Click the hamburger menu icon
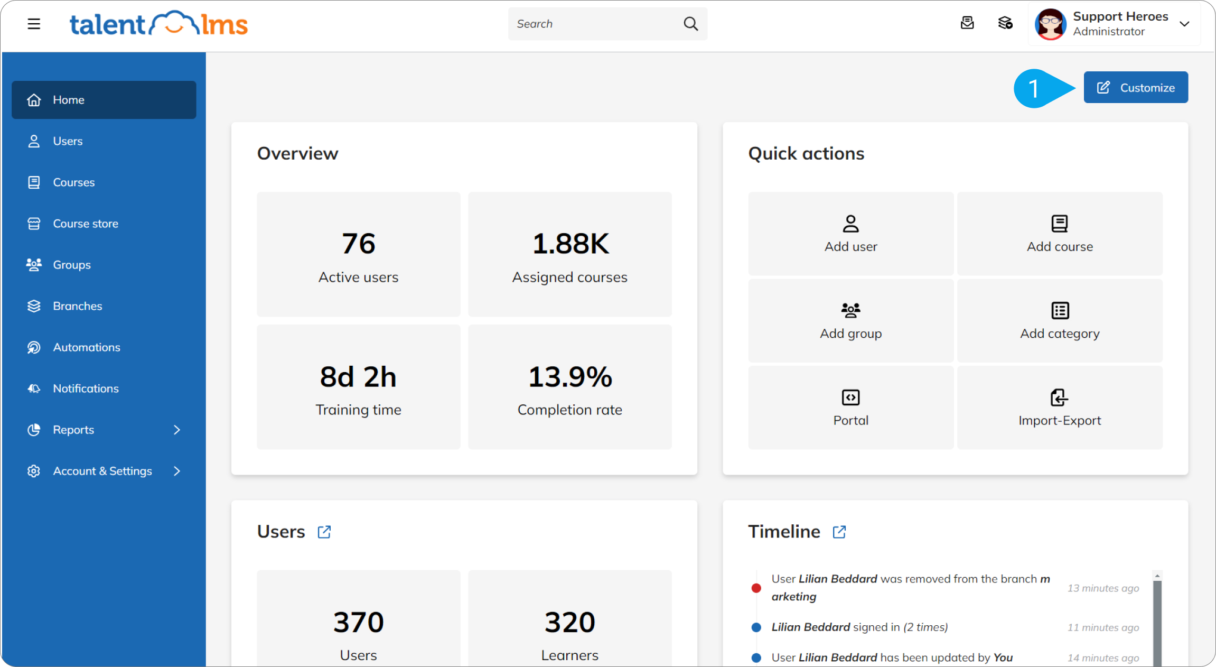Screen dimensions: 1216x667 (34, 24)
